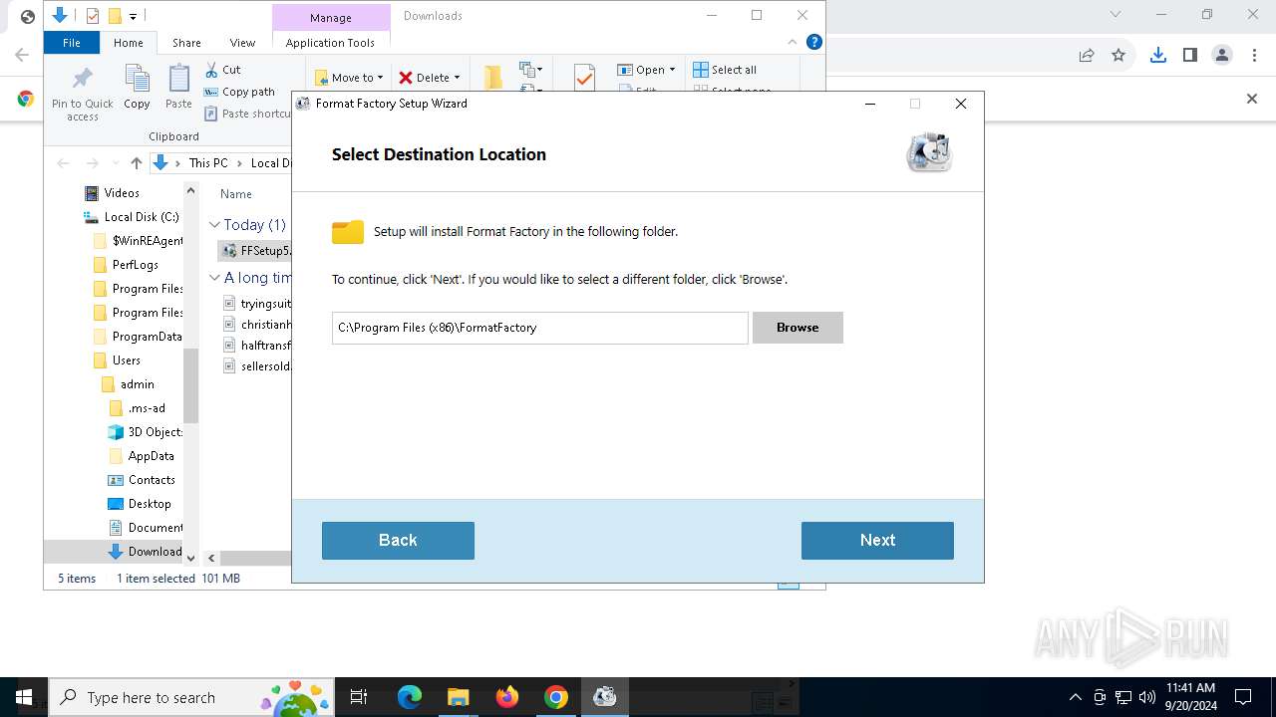The width and height of the screenshot is (1276, 717).
Task: Select the Manage contextual tab
Action: [331, 18]
